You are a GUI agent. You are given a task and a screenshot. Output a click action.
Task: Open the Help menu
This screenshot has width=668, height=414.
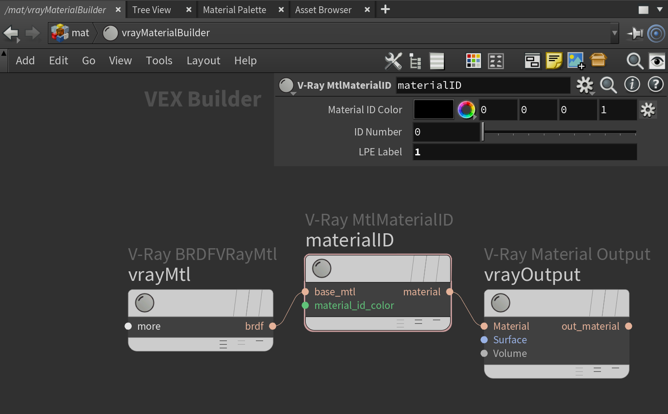point(245,61)
